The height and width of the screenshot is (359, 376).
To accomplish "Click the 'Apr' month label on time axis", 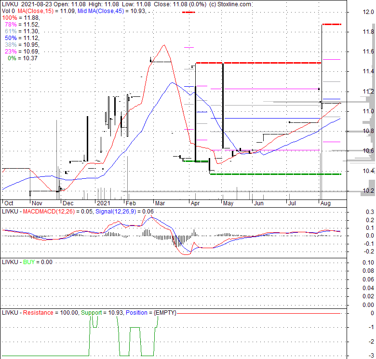I will 195,203.
